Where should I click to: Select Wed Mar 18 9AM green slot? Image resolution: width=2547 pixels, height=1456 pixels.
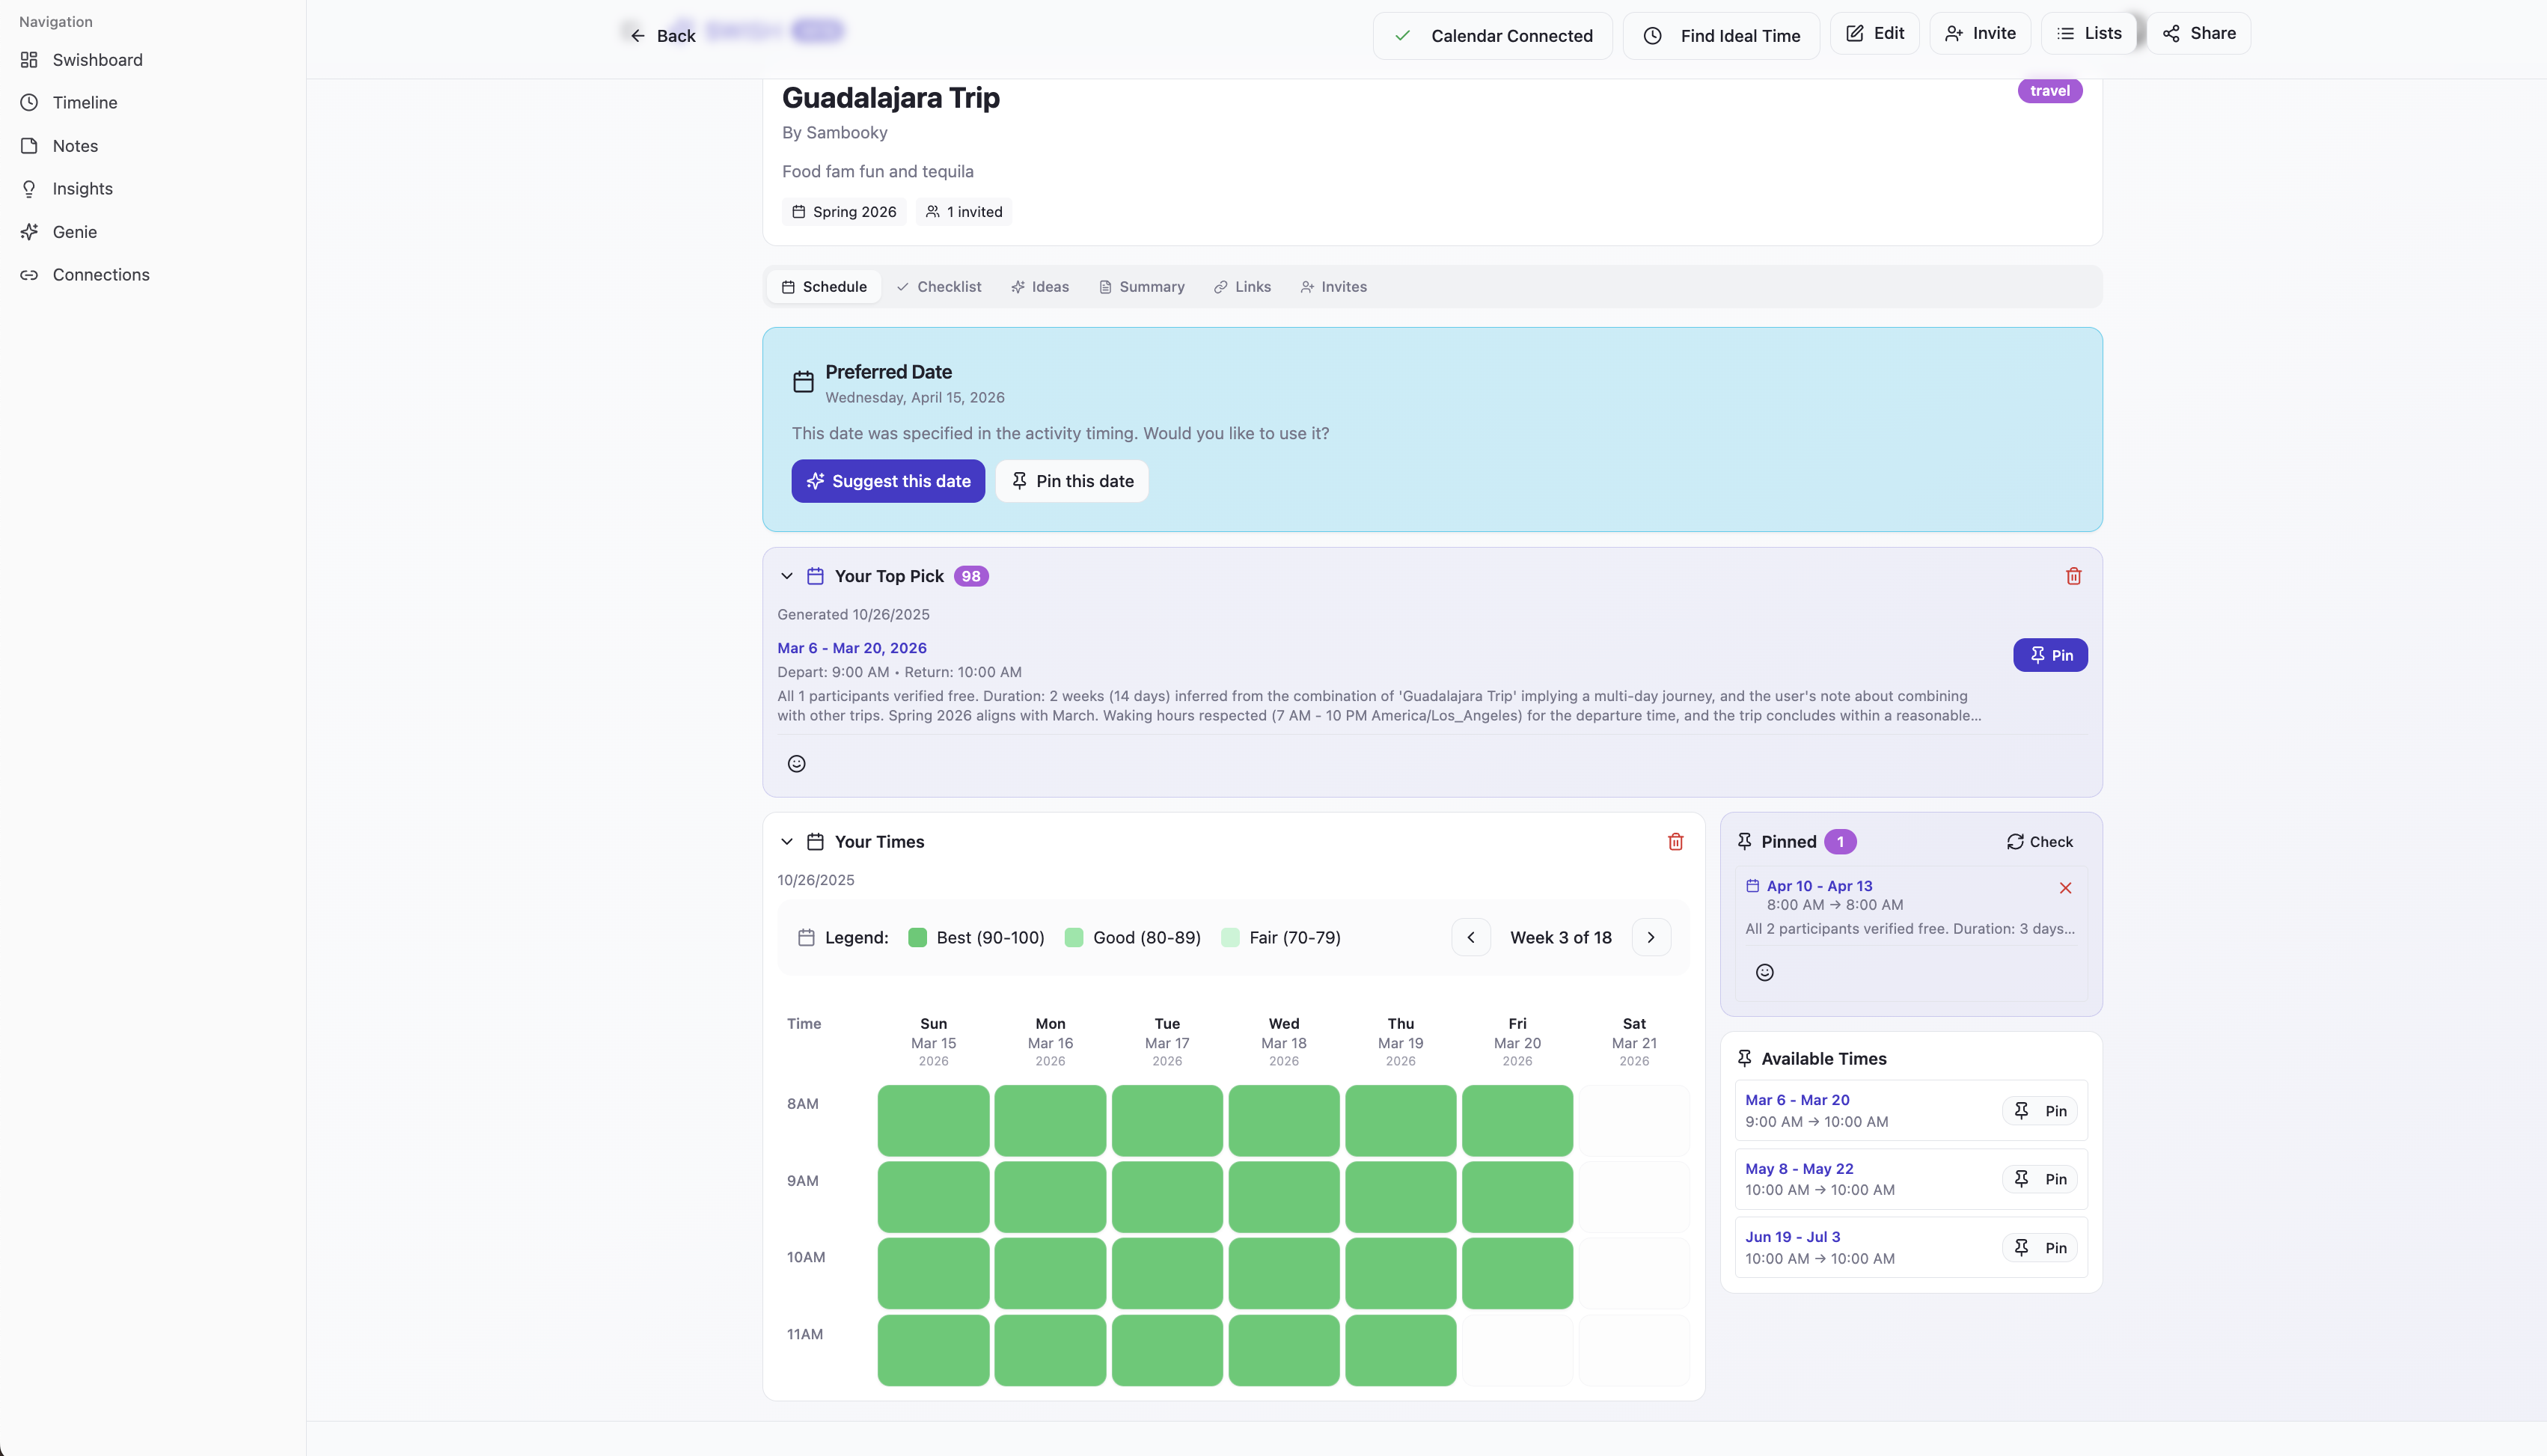(1283, 1197)
